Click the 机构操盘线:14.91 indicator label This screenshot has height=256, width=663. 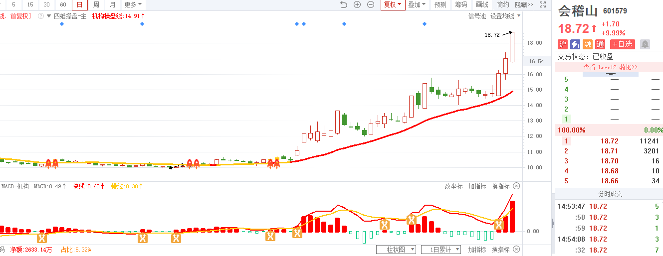click(x=119, y=16)
